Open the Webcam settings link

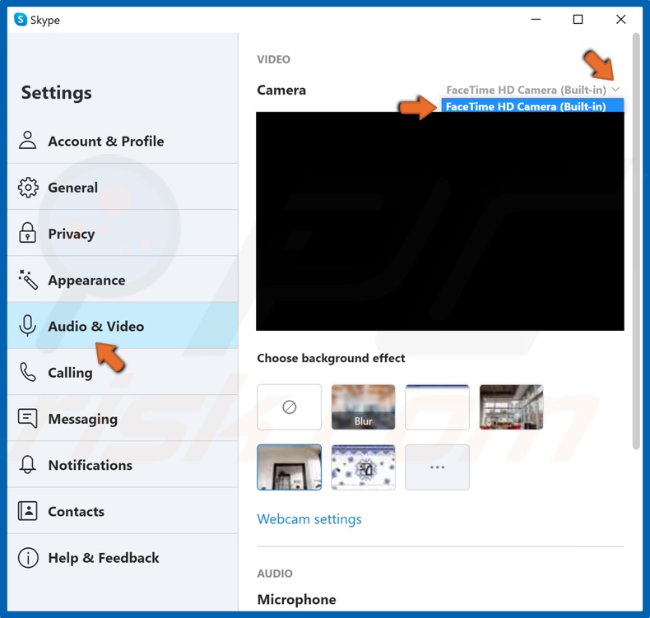tap(309, 519)
